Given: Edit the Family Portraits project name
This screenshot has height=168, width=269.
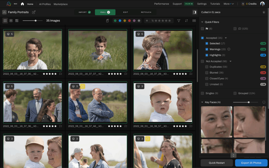Looking at the screenshot, I should point(34,12).
